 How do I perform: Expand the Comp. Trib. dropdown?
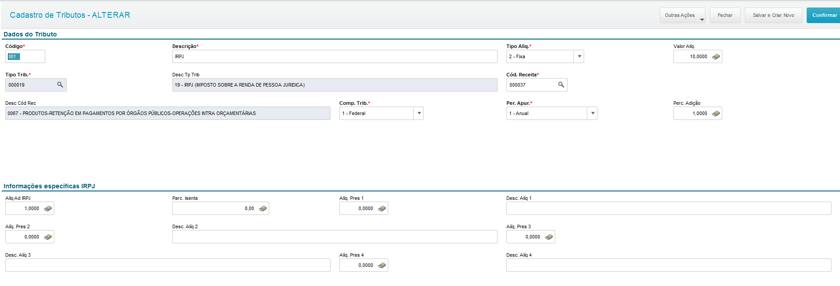[x=419, y=114]
